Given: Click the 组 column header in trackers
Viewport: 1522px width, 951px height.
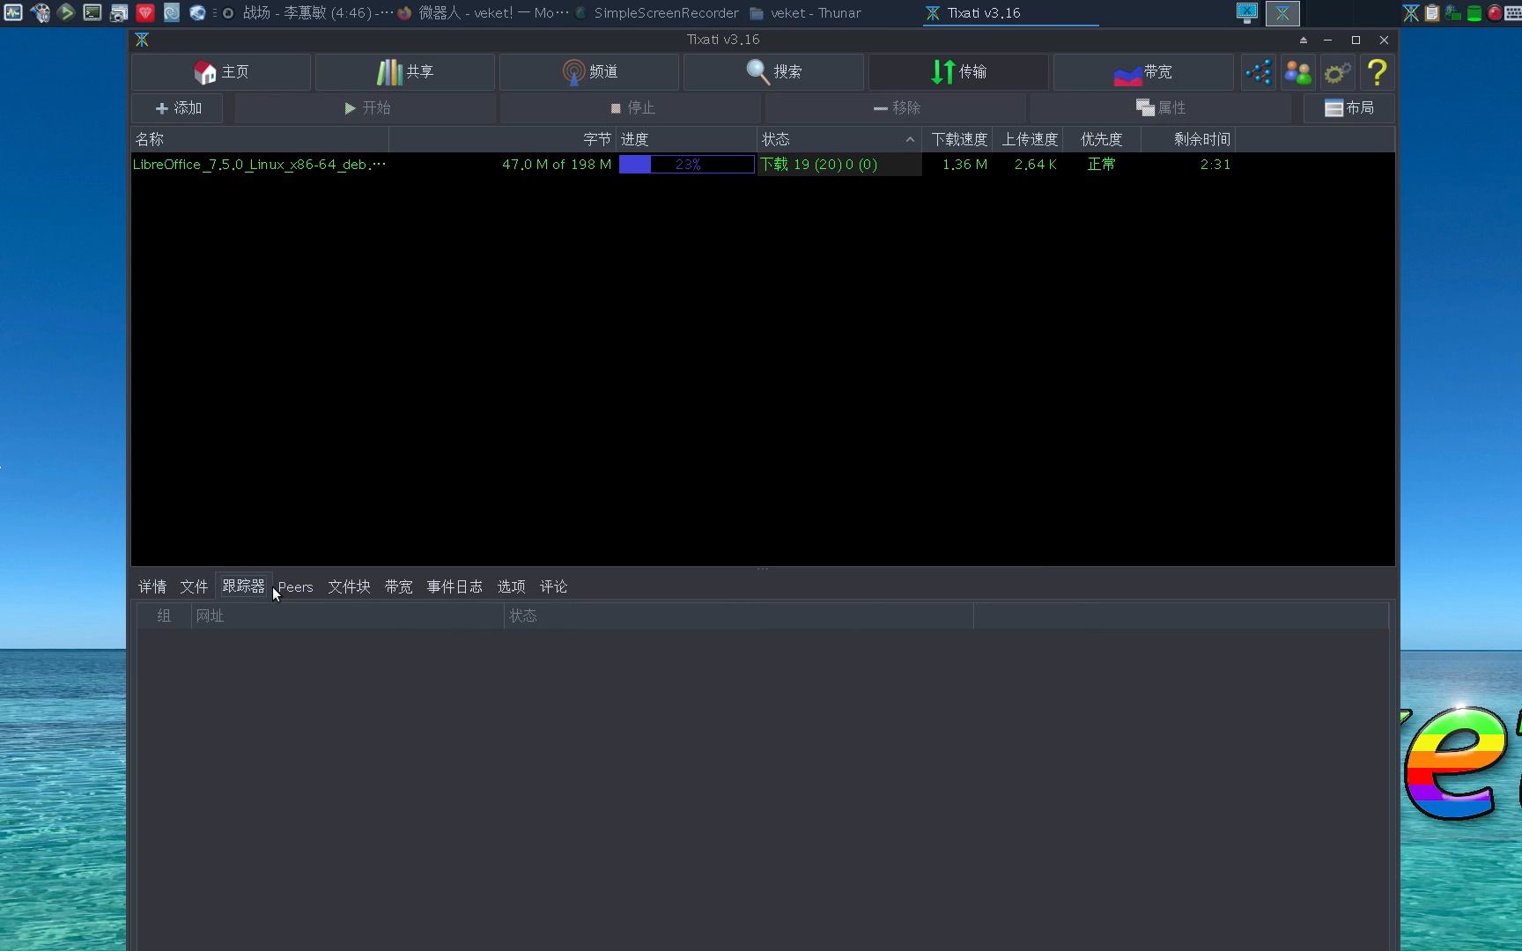Looking at the screenshot, I should (x=165, y=616).
